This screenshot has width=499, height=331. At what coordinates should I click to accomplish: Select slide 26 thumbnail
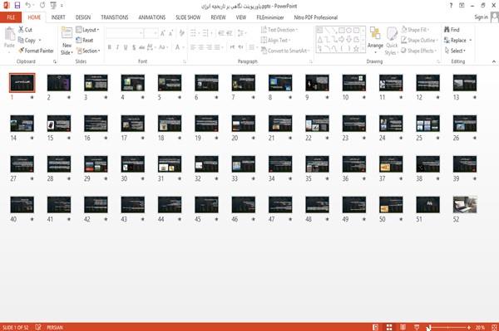pos(465,124)
